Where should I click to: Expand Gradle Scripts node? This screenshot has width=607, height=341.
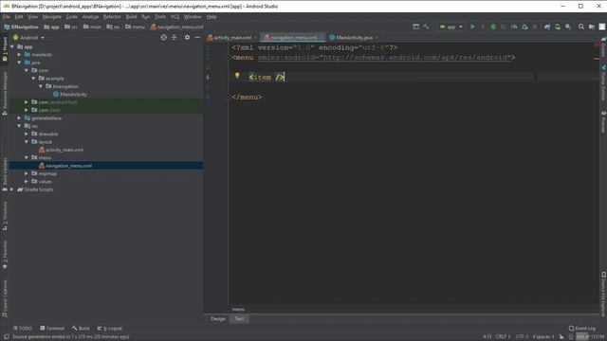[12, 189]
